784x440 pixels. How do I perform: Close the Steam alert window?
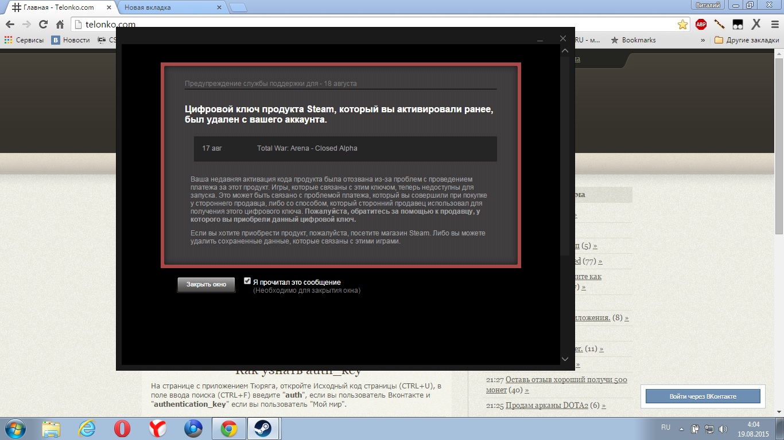563,38
